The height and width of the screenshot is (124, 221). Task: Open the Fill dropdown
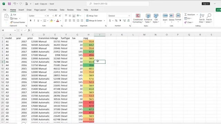point(188,18)
